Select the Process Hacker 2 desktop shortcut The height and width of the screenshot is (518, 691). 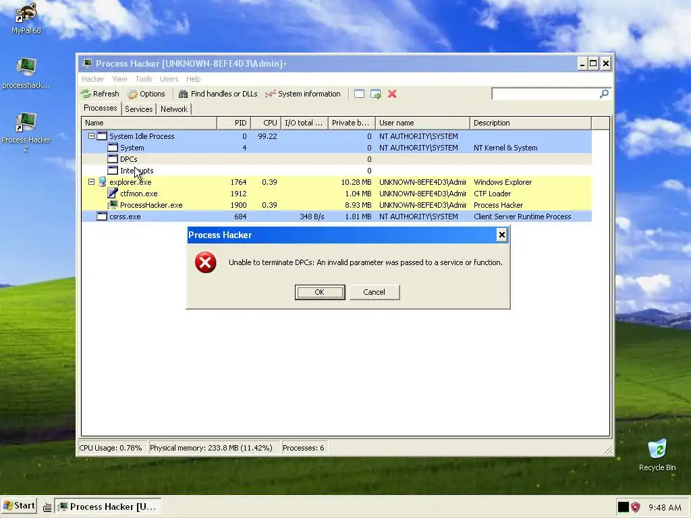(26, 132)
